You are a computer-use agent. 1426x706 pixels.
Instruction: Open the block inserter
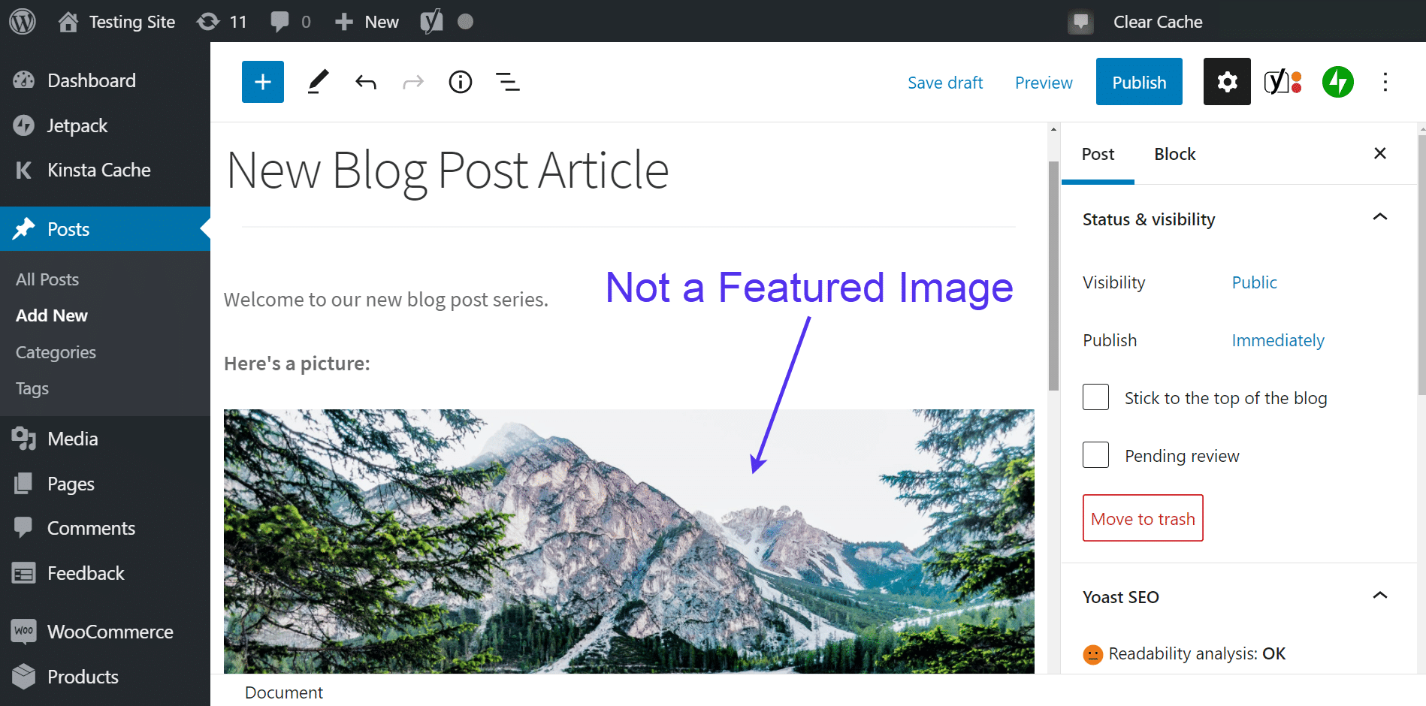click(x=262, y=81)
